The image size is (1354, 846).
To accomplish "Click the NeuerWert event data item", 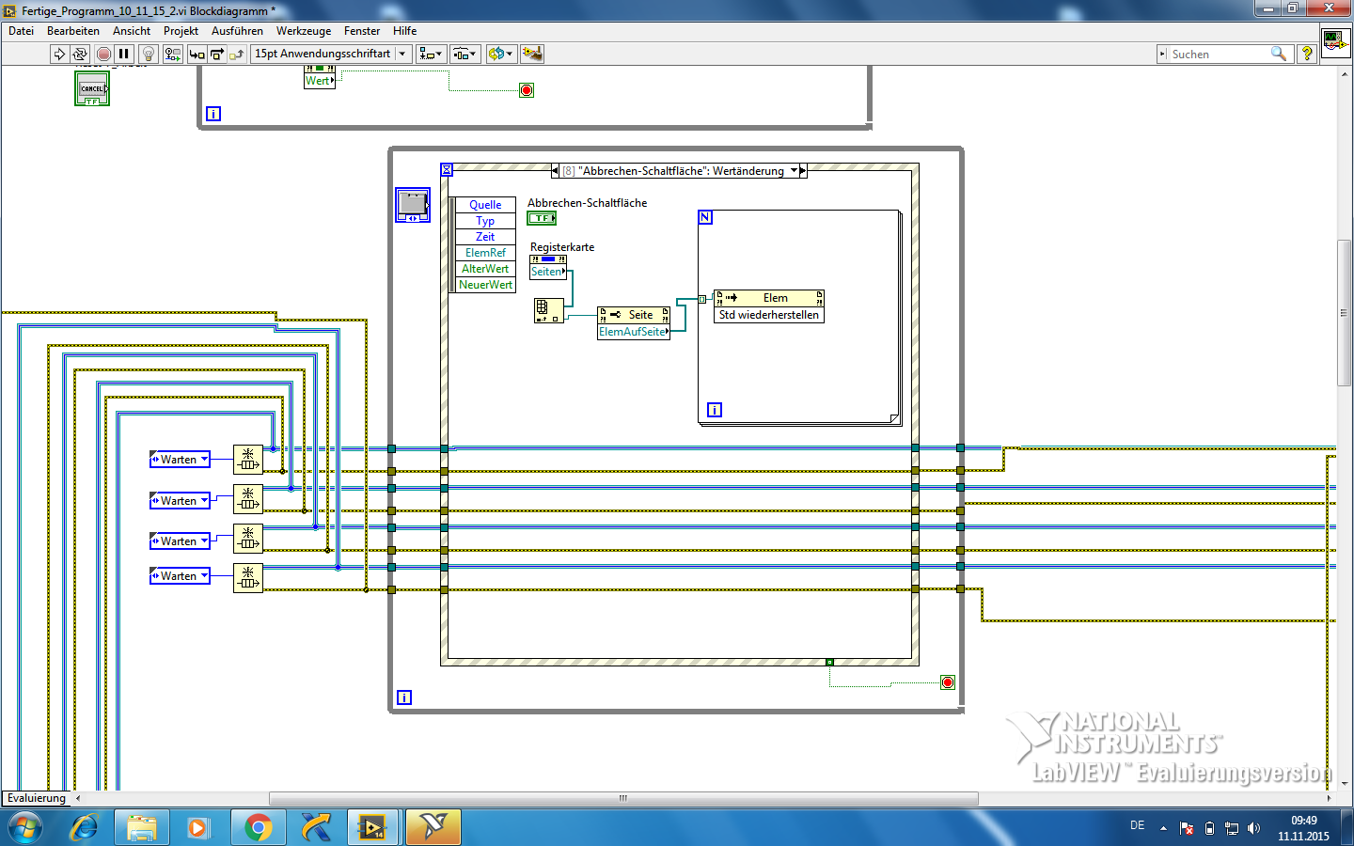I will [x=485, y=285].
